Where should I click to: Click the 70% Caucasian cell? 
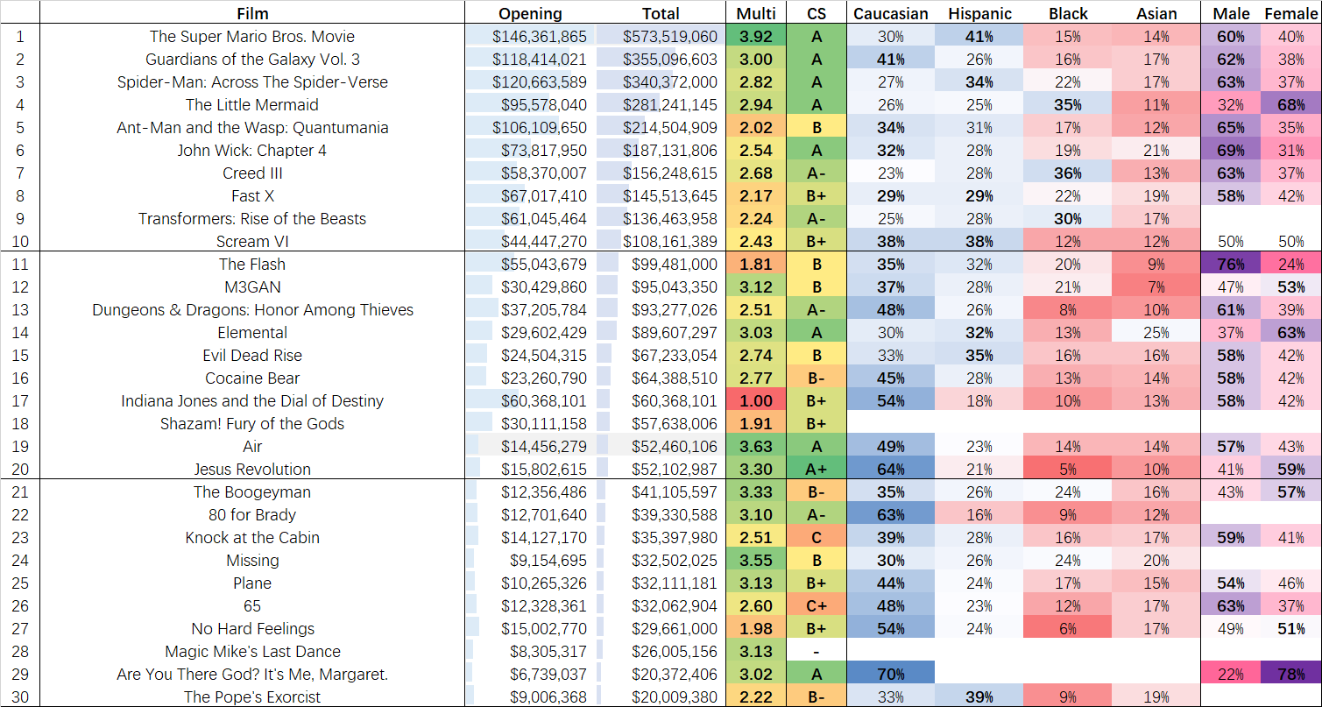point(891,675)
